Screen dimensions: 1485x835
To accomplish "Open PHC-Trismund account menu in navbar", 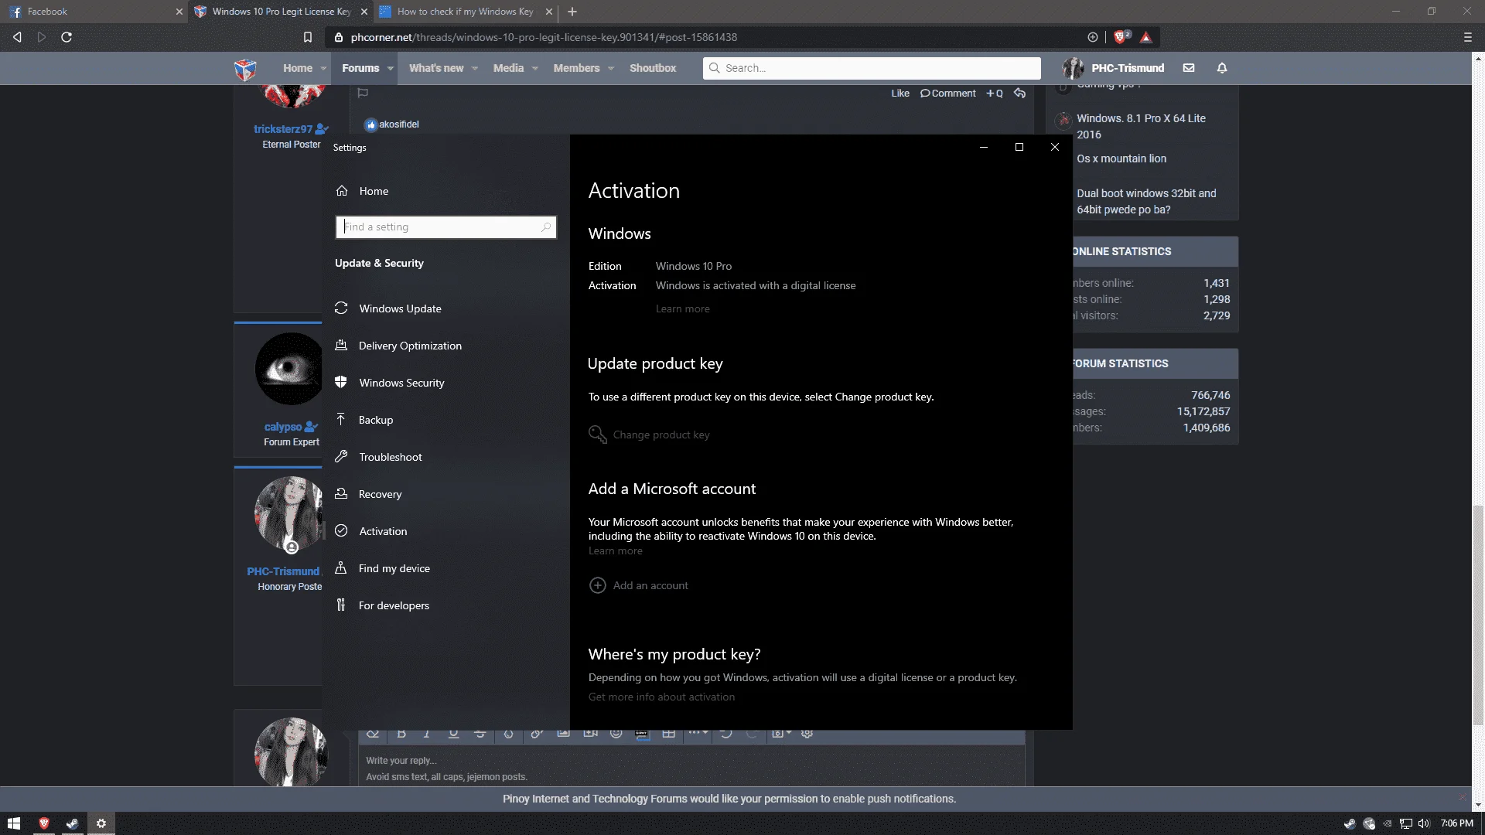I will point(1114,68).
